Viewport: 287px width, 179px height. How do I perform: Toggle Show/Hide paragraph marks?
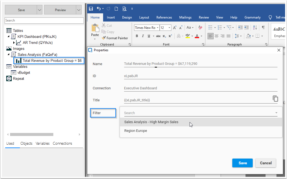[263, 28]
